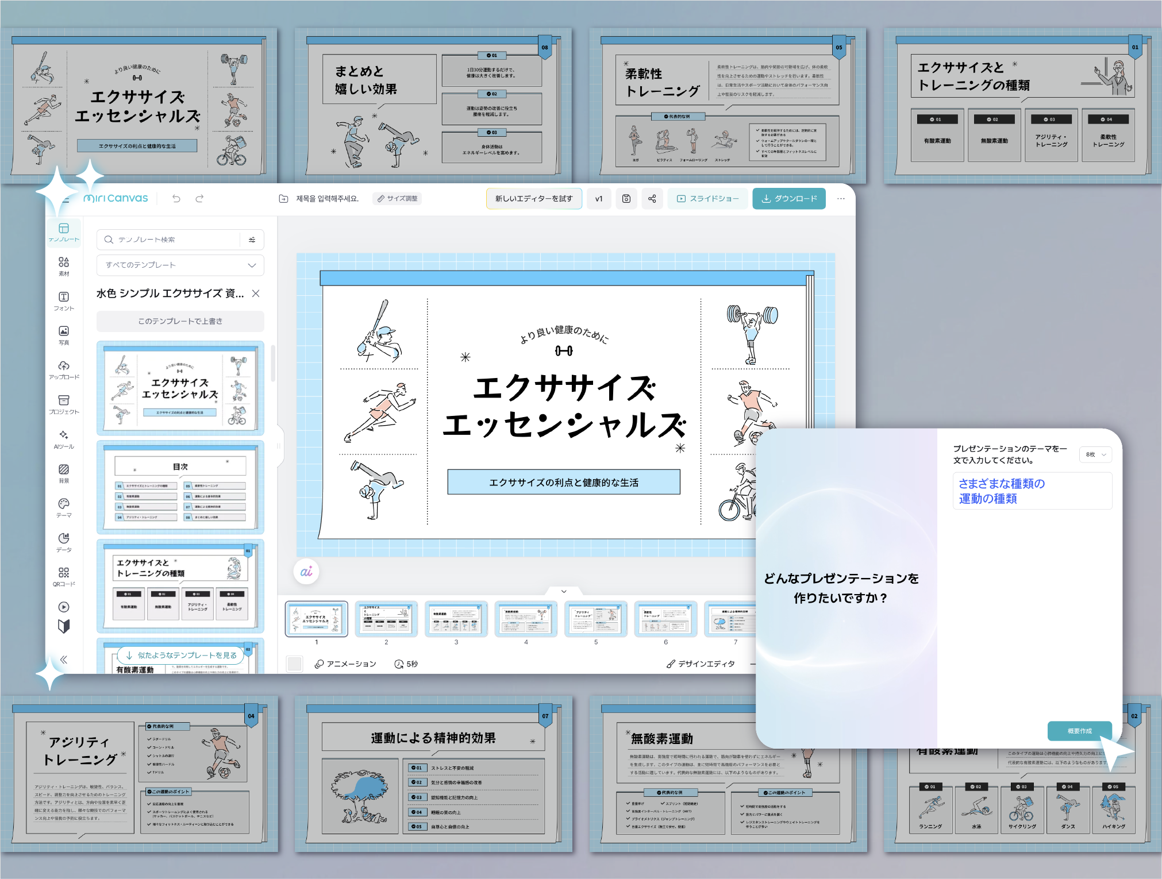Select slide 2 thumbnail
The width and height of the screenshot is (1162, 879).
point(386,619)
